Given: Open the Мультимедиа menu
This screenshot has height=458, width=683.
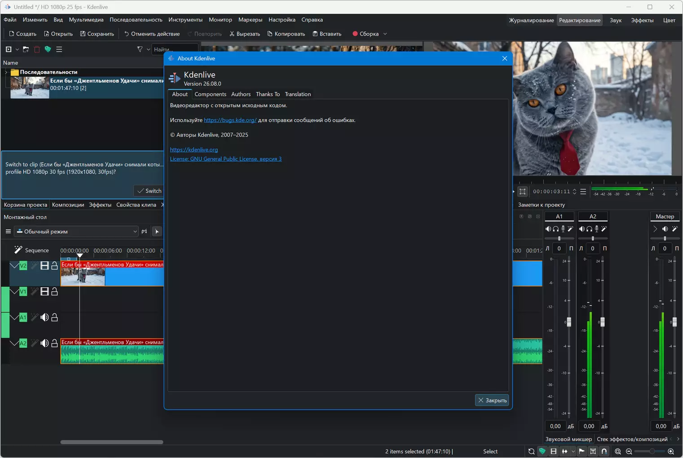Looking at the screenshot, I should [x=86, y=20].
